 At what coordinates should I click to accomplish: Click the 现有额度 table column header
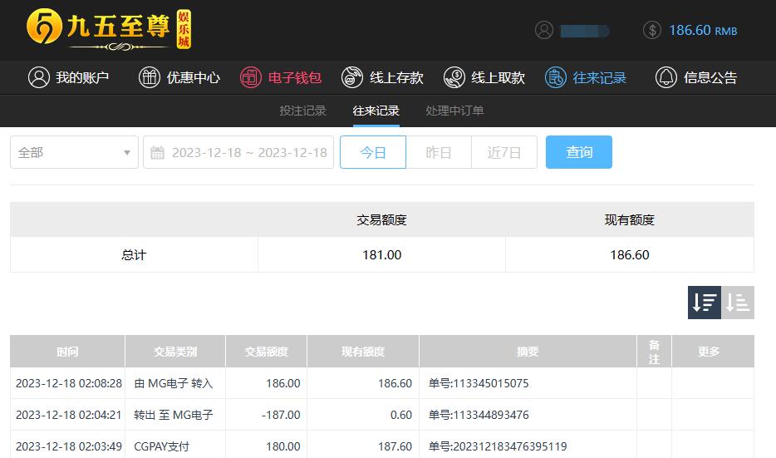363,352
